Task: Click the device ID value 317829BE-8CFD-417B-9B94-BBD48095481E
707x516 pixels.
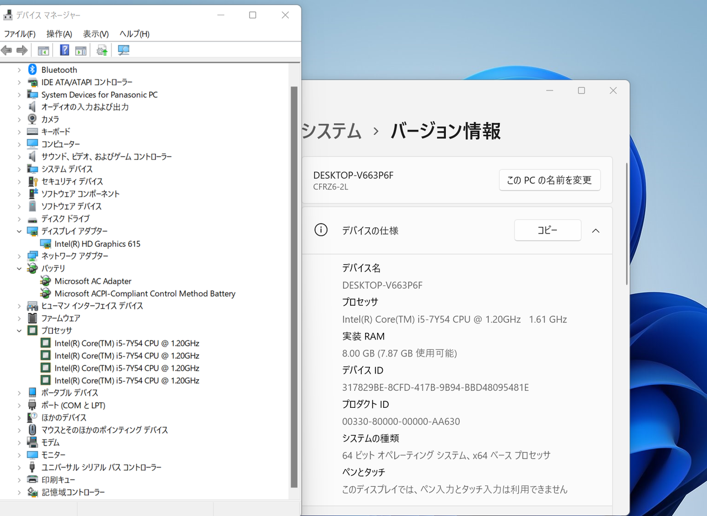Action: coord(435,387)
